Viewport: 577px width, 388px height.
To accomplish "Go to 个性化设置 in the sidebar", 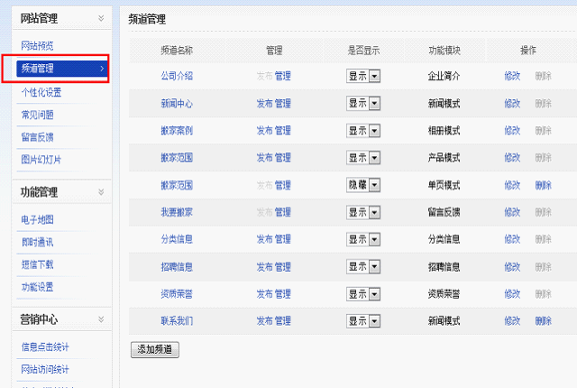I will [x=41, y=92].
